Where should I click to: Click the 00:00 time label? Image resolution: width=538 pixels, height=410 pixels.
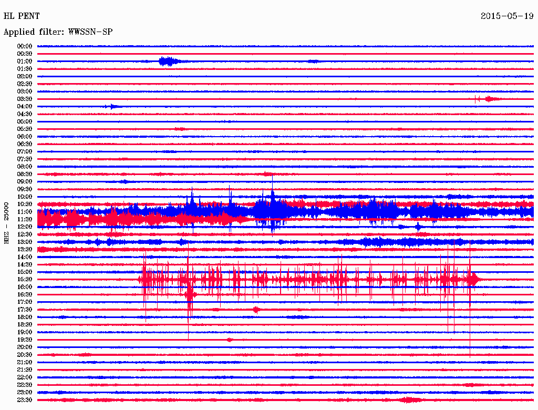tap(25, 46)
